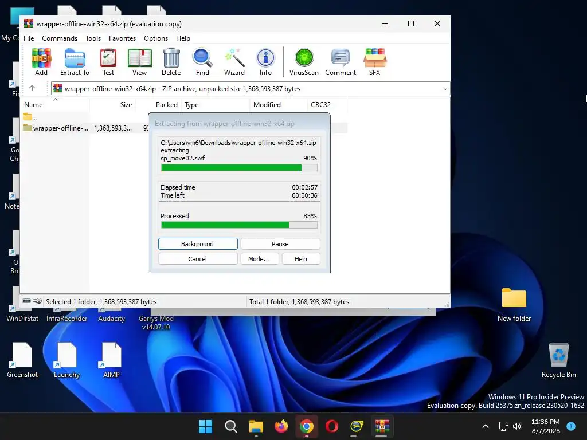Select the Greenshot desktop shortcut
Viewport: 587px width, 440px height.
(22, 360)
